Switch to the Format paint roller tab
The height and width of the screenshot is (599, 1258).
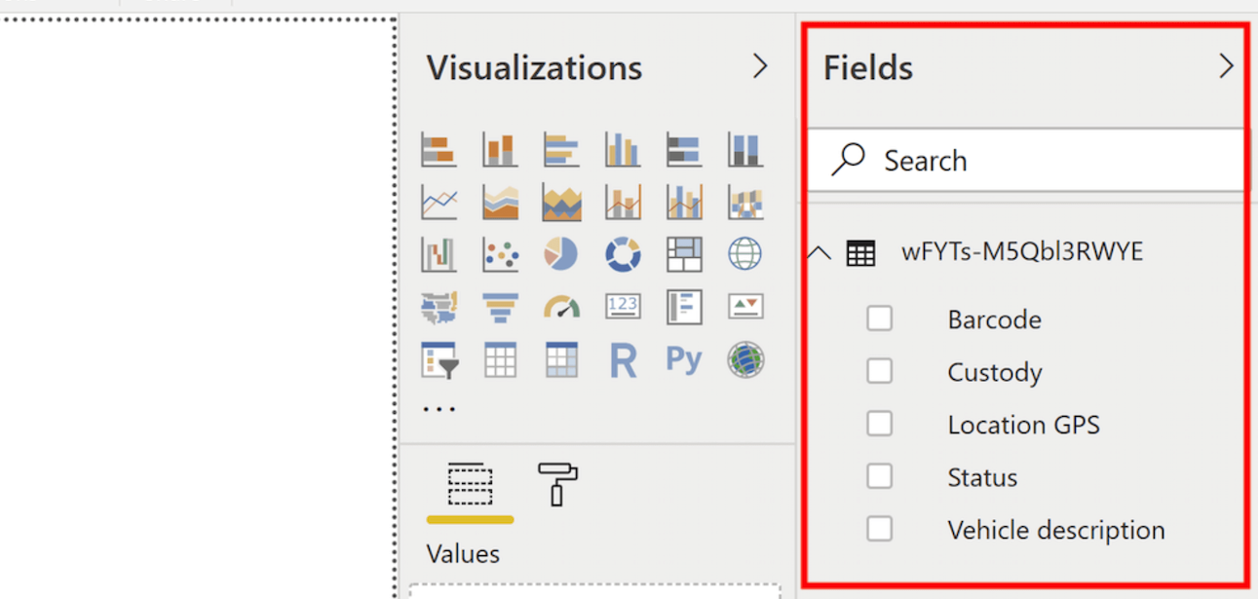click(x=558, y=484)
